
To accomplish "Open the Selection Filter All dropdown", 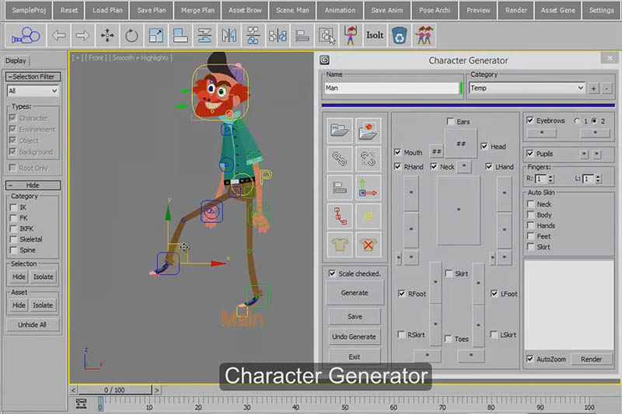I will point(33,91).
